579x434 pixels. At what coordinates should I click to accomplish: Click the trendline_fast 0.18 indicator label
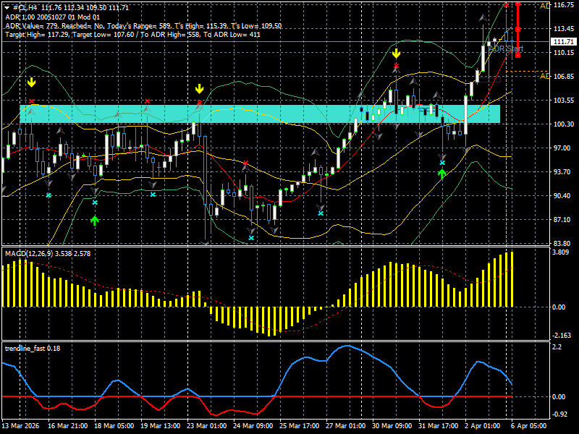(33, 349)
